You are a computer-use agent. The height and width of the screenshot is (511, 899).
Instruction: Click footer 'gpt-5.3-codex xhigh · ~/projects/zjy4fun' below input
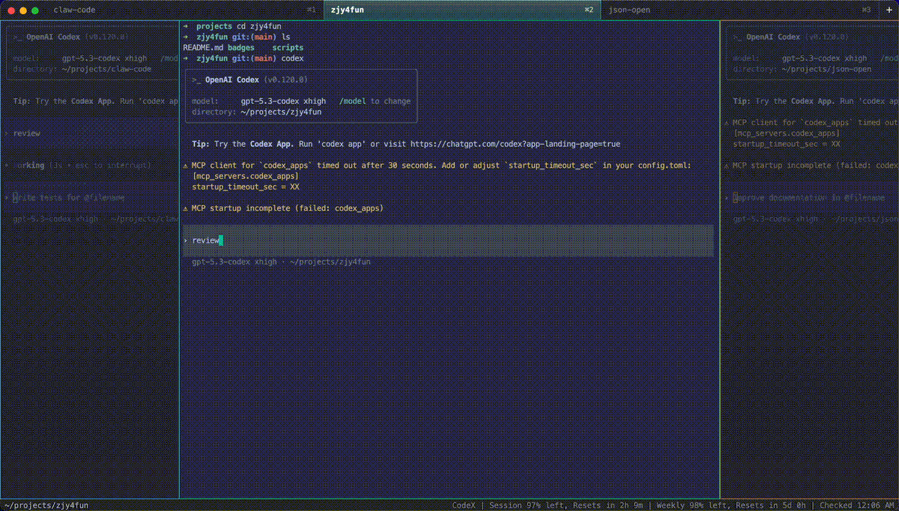(x=281, y=262)
